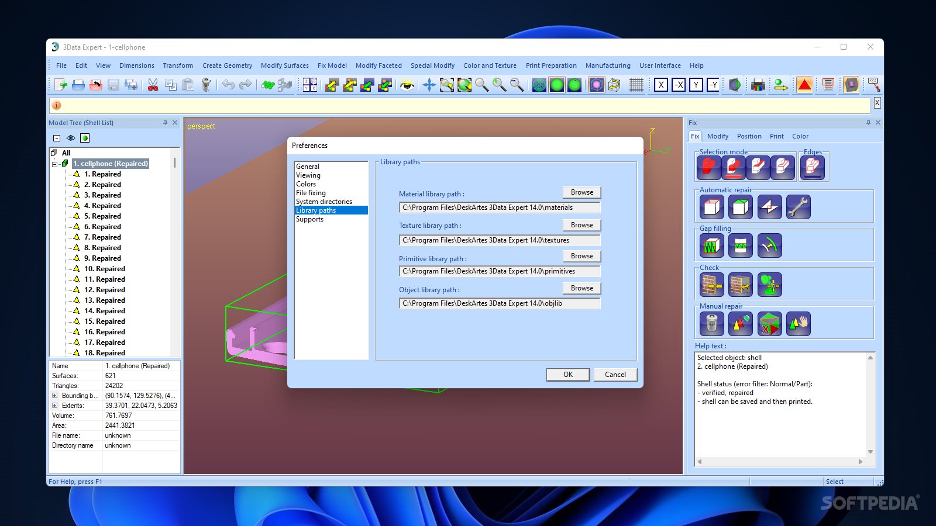Close the yellow info bar
936x526 pixels.
click(877, 103)
